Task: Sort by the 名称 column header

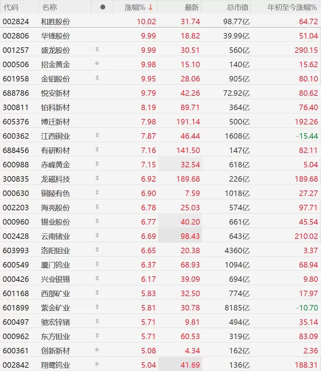Action: 49,7
